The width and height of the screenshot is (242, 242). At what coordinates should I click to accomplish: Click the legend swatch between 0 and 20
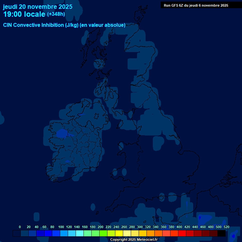click(25, 233)
